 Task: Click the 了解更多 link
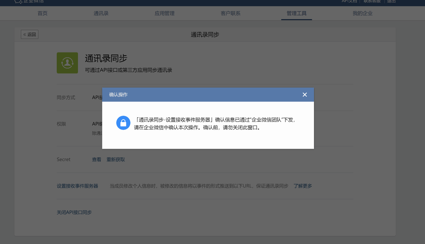[302, 186]
